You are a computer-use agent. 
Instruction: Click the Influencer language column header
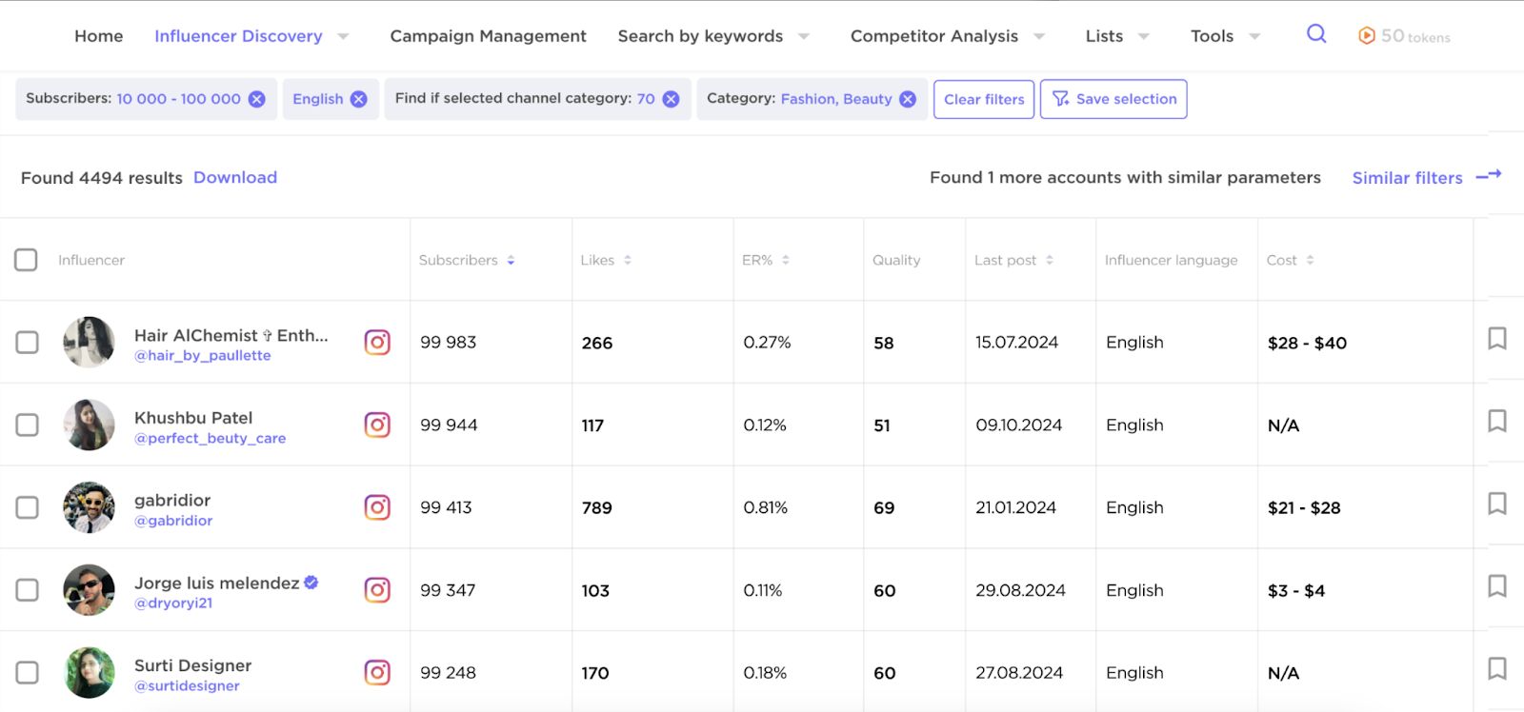(x=1171, y=260)
